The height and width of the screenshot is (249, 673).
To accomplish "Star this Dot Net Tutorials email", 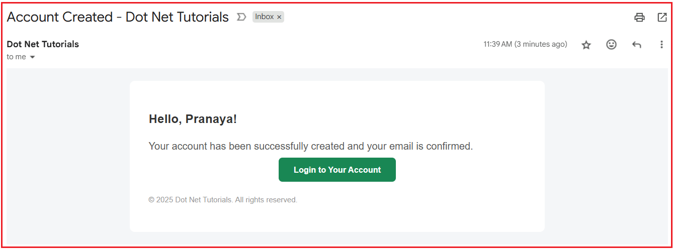I will pos(586,45).
